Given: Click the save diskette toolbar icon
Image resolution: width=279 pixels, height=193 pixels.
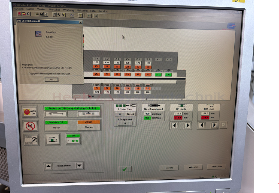Looking at the screenshot, I should 41,14.
